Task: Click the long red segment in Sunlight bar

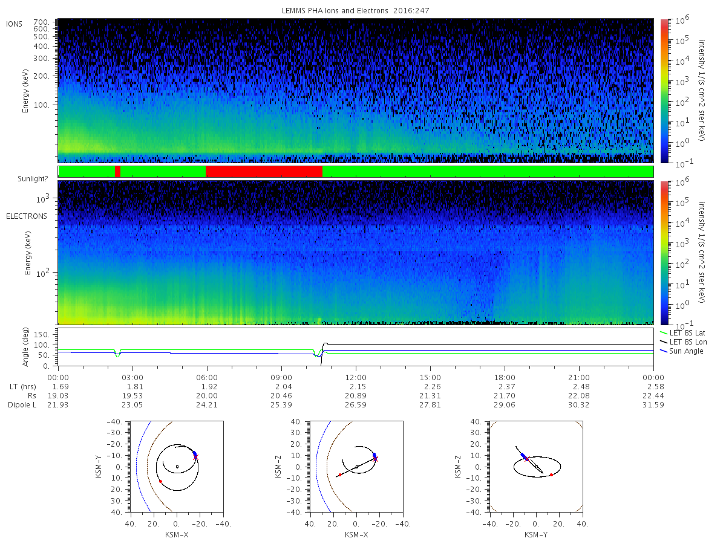Action: point(264,172)
